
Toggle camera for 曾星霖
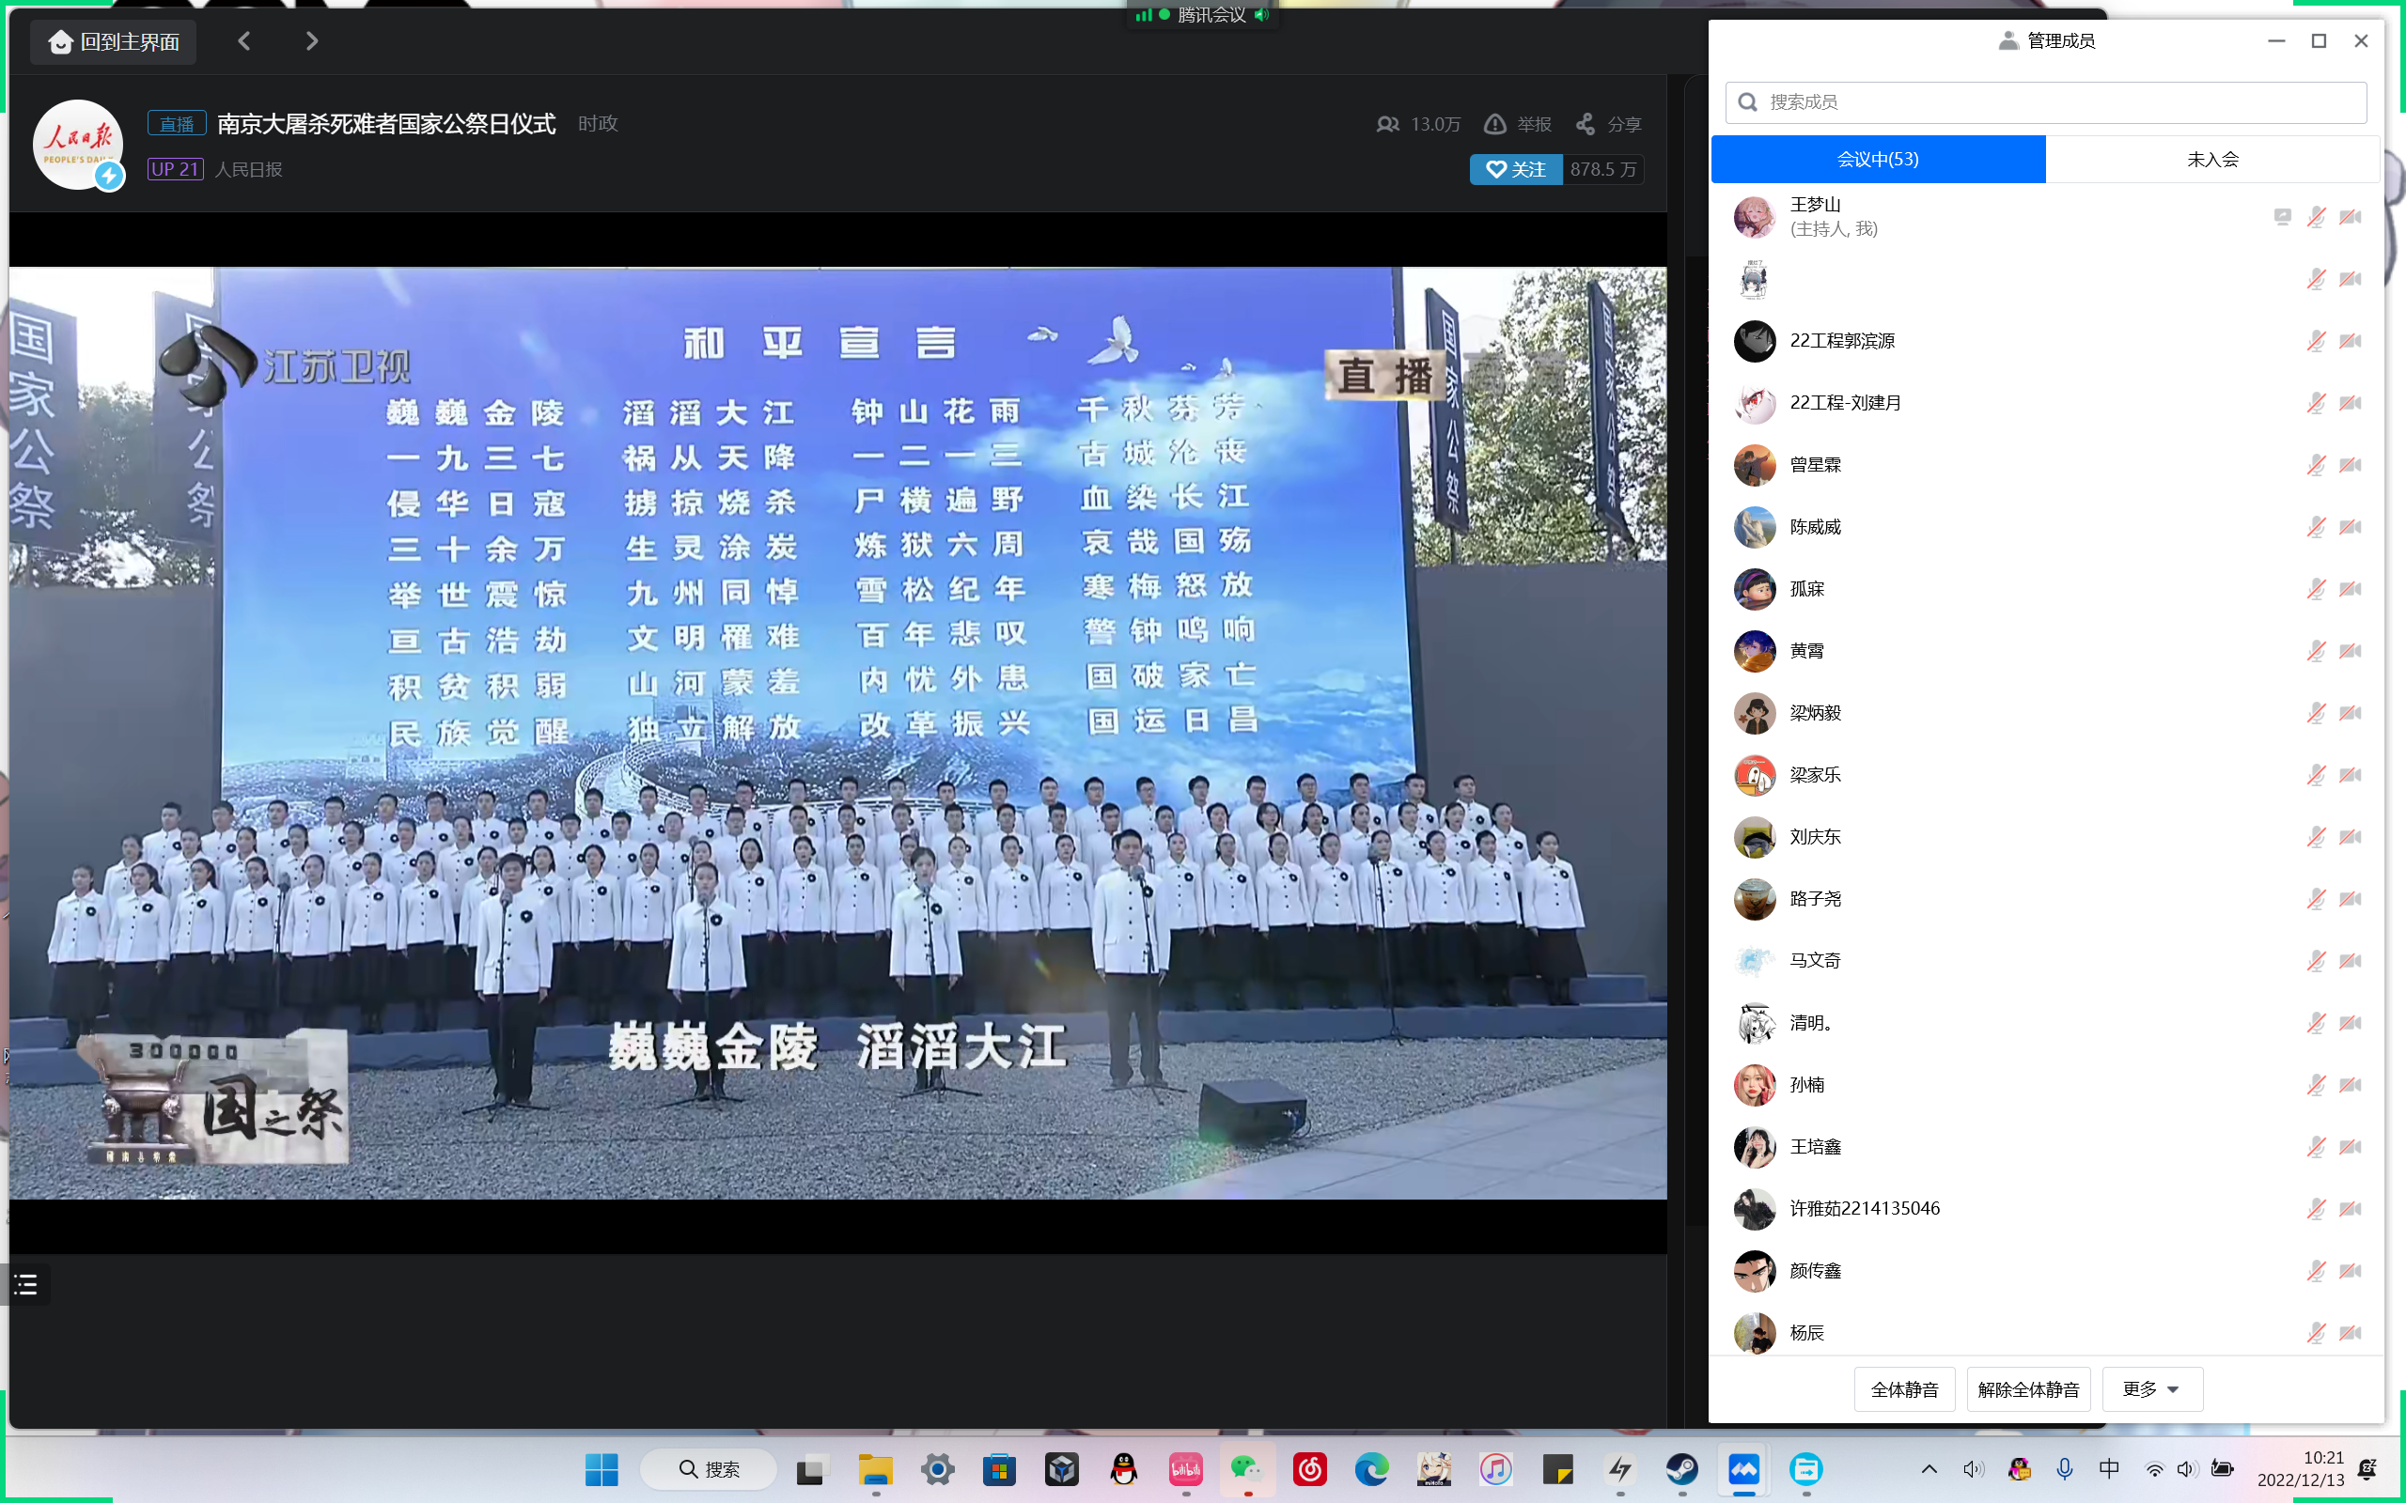click(x=2351, y=465)
